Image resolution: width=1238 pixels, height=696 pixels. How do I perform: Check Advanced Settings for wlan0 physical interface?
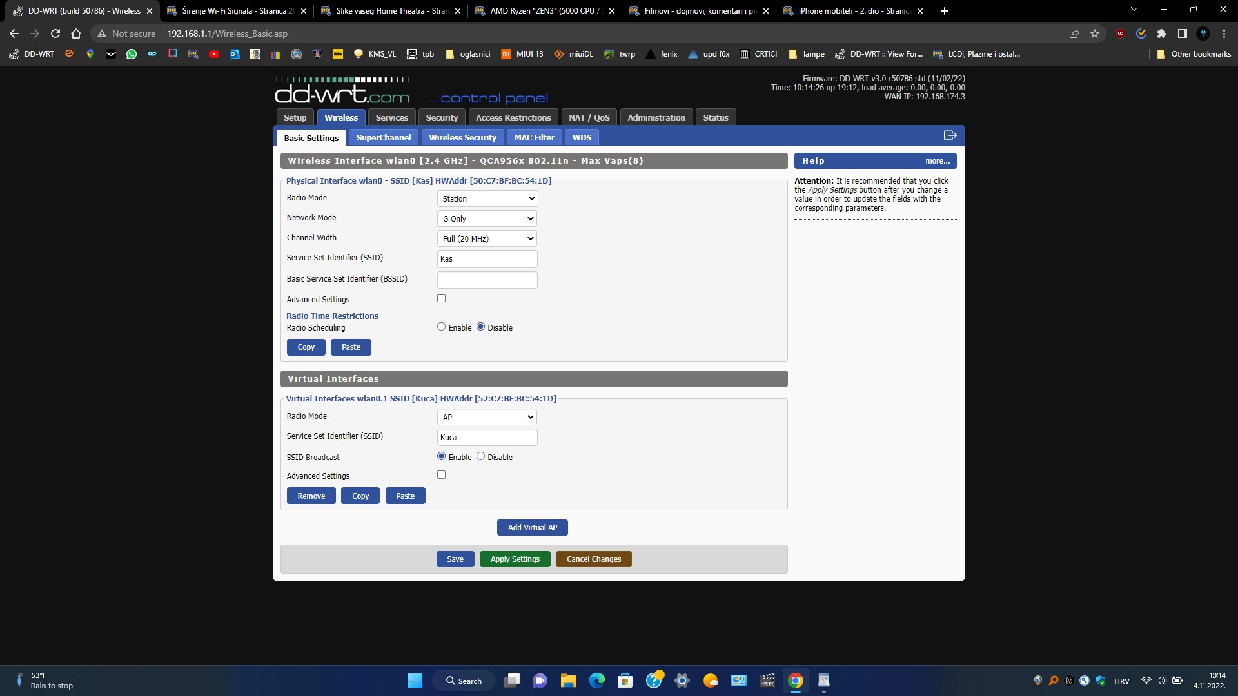pyautogui.click(x=442, y=298)
